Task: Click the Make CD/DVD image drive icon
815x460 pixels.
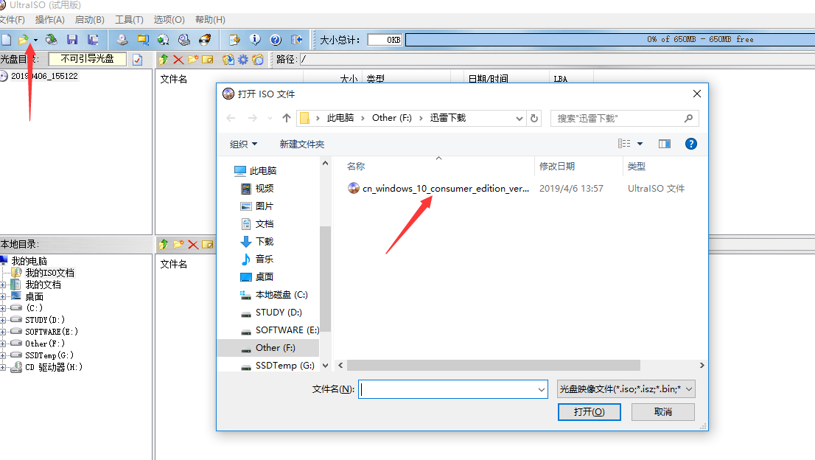Action: (x=122, y=40)
